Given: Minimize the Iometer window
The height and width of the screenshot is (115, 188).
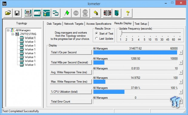Looking at the screenshot, I should 166,3.
